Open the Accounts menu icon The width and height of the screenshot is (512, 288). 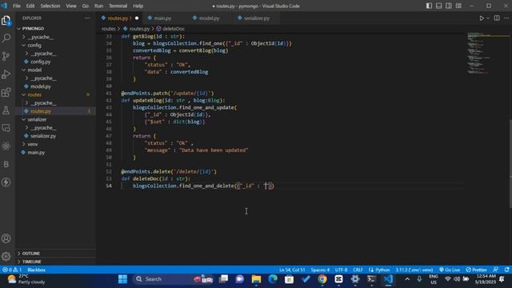coord(6,238)
